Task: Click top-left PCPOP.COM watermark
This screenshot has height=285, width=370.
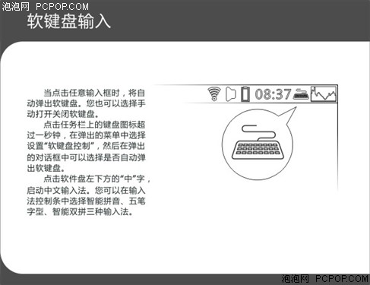Action: [x=62, y=7]
